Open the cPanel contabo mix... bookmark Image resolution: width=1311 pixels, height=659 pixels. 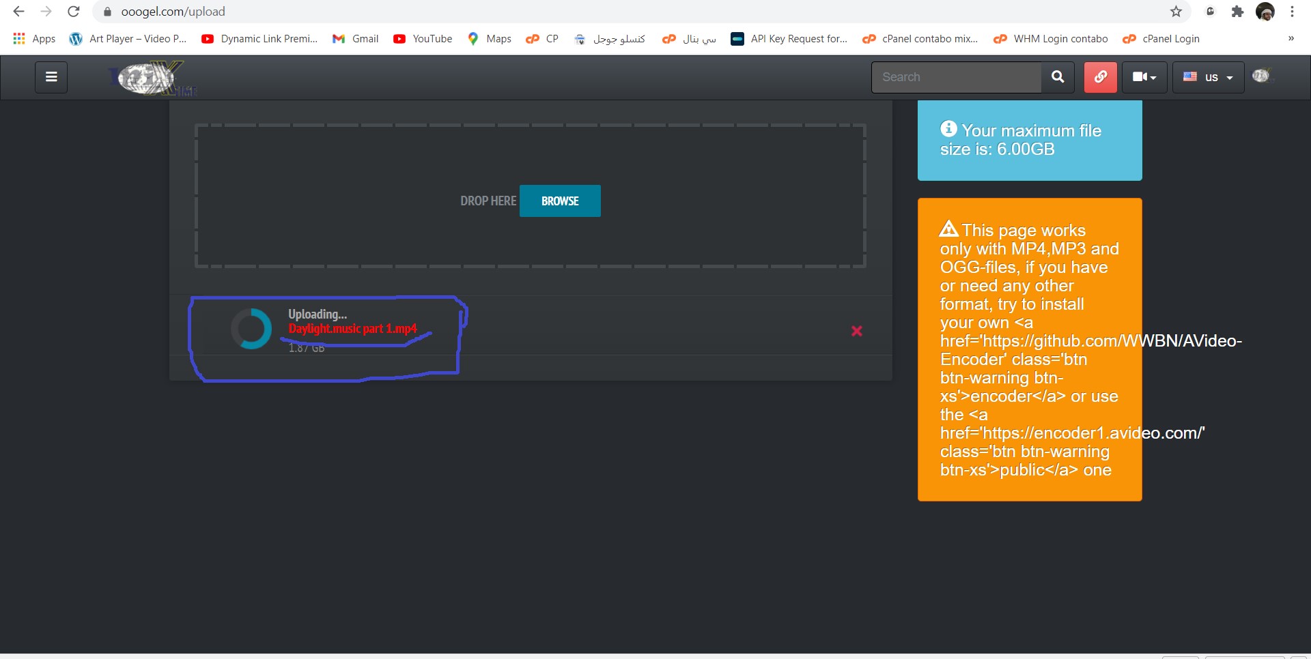tap(920, 39)
